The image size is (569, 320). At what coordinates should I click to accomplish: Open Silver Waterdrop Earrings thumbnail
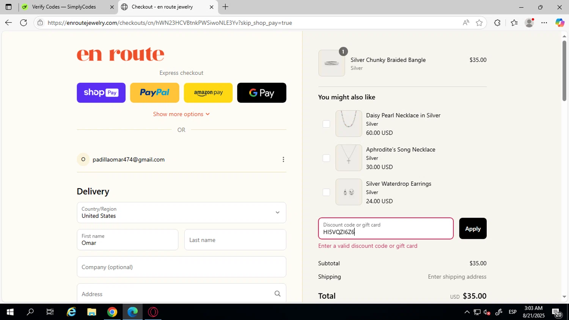[x=349, y=192]
